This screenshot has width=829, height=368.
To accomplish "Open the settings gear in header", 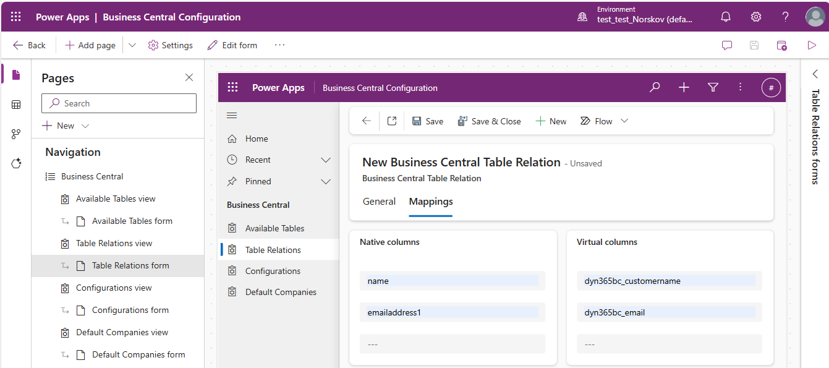I will [756, 17].
